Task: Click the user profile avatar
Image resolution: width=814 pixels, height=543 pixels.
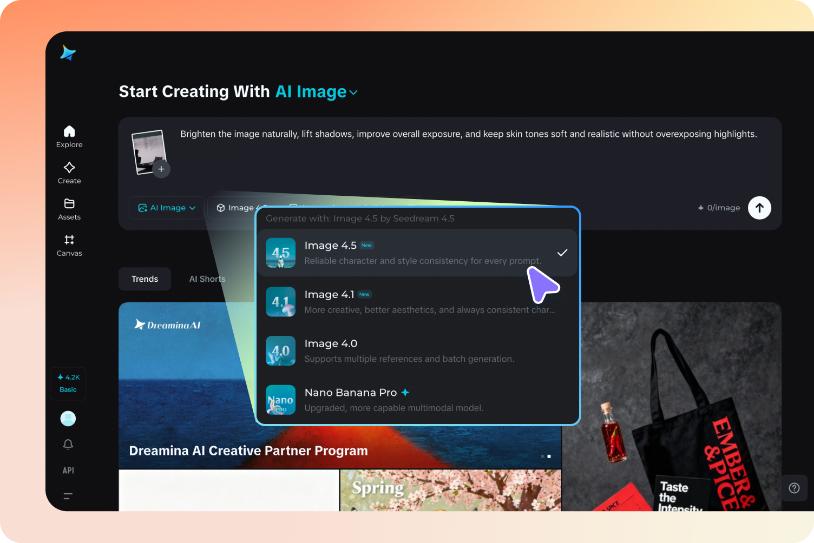Action: pyautogui.click(x=68, y=418)
